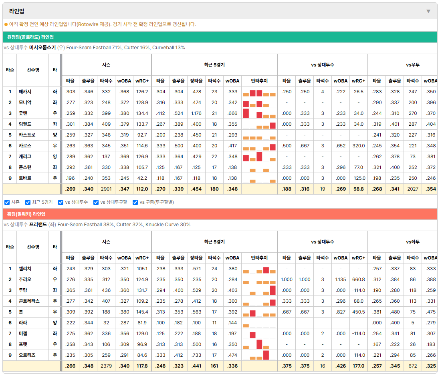
Task: Click 옐리치's hit trend bar chart
Action: click(259, 269)
